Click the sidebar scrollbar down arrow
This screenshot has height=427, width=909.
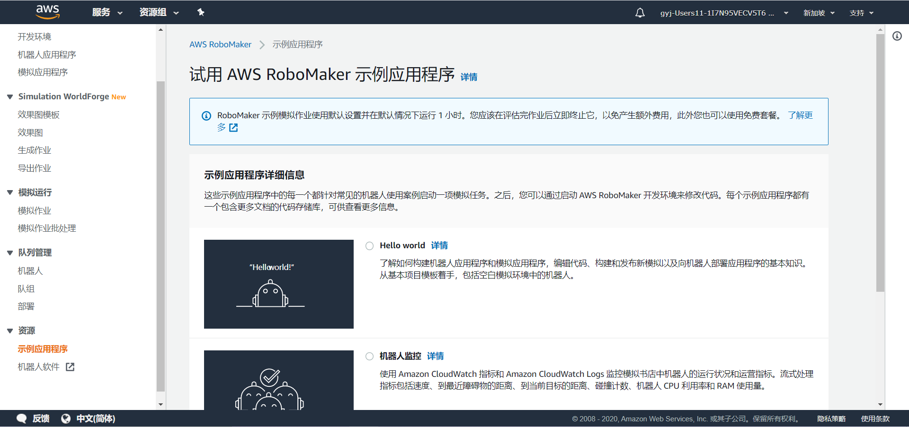(x=161, y=405)
